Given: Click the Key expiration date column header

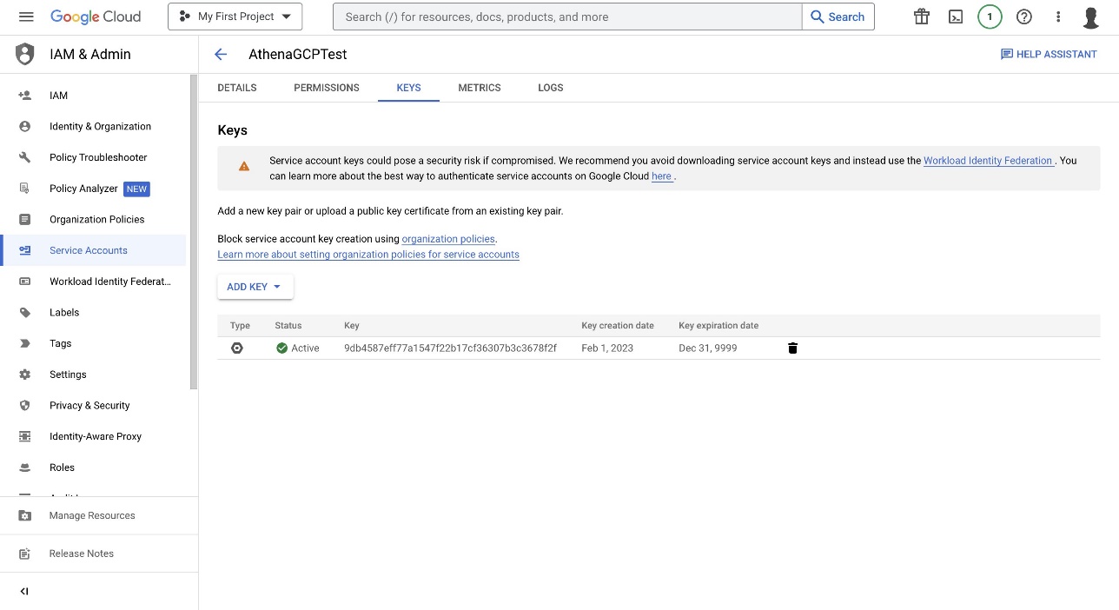Looking at the screenshot, I should [x=718, y=326].
